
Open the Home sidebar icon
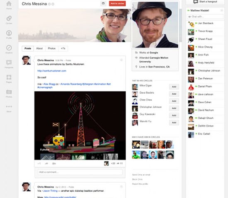9,4
